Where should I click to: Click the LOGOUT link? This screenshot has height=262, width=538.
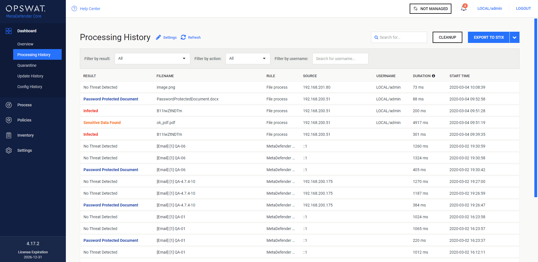523,8
